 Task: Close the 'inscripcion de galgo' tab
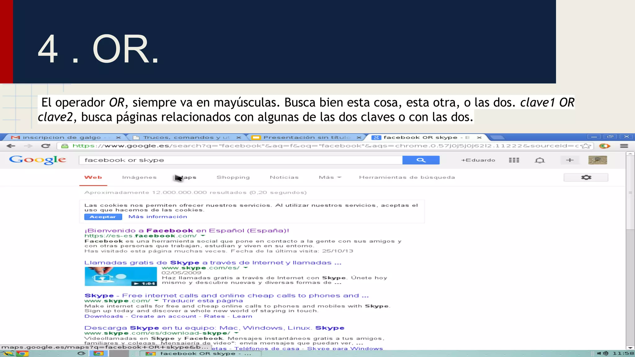tap(118, 138)
